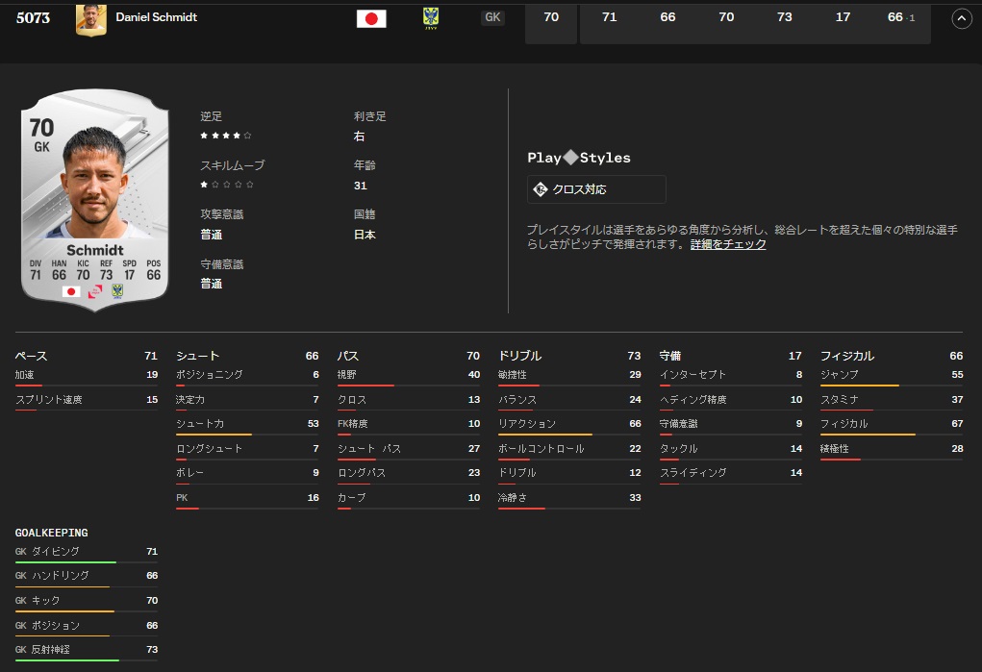Toggle the fifth star in the 逆足 rating

pos(245,136)
